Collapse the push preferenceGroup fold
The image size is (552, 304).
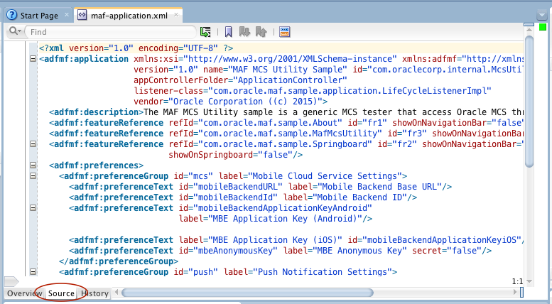(33, 272)
